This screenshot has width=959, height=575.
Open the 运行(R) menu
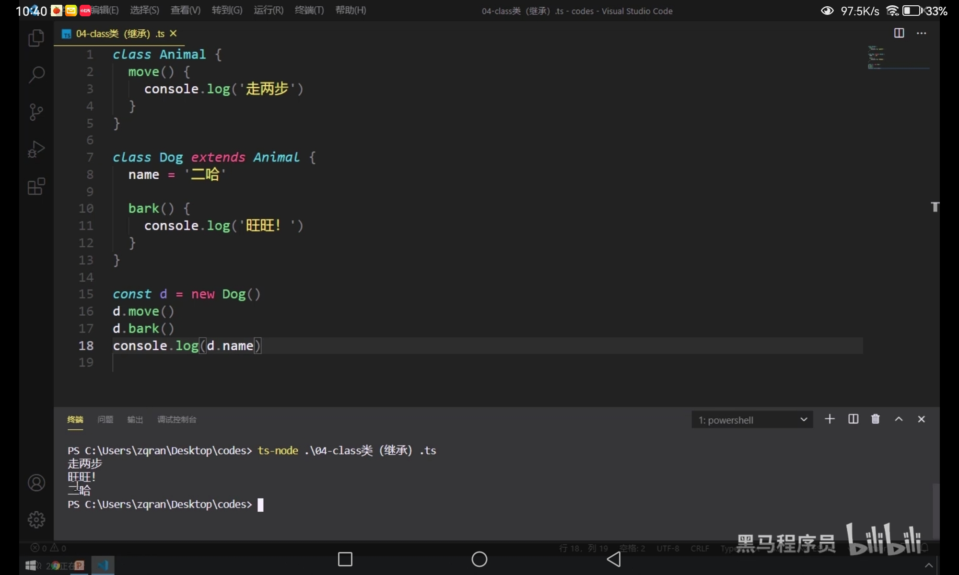tap(268, 10)
